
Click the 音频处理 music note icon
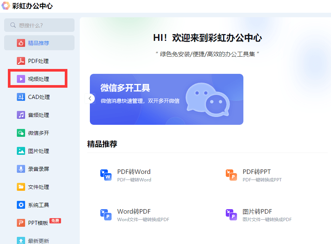pos(21,115)
